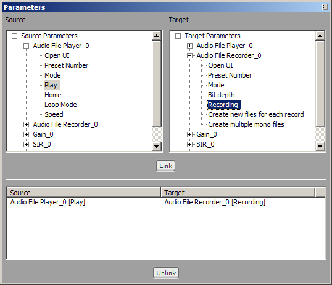Collapse the Source Parameters root node
The image size is (332, 285).
(14, 36)
